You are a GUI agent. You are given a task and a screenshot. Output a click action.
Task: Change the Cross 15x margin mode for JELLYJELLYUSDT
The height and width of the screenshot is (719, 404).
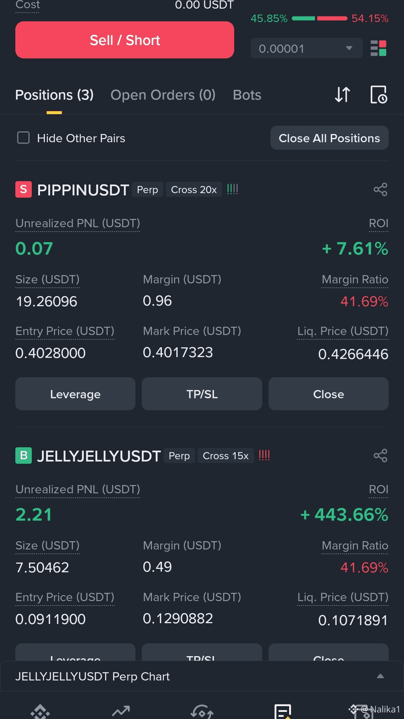pyautogui.click(x=226, y=456)
